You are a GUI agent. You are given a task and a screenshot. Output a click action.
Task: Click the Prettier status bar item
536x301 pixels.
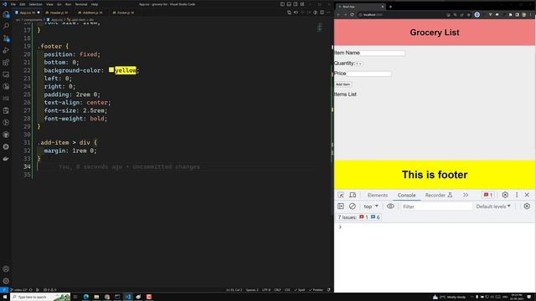tap(317, 290)
